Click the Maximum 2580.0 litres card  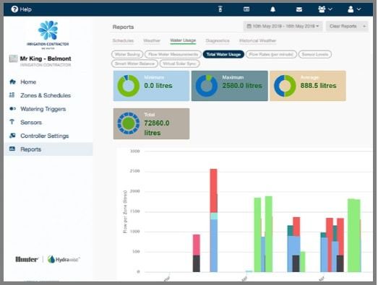click(230, 86)
